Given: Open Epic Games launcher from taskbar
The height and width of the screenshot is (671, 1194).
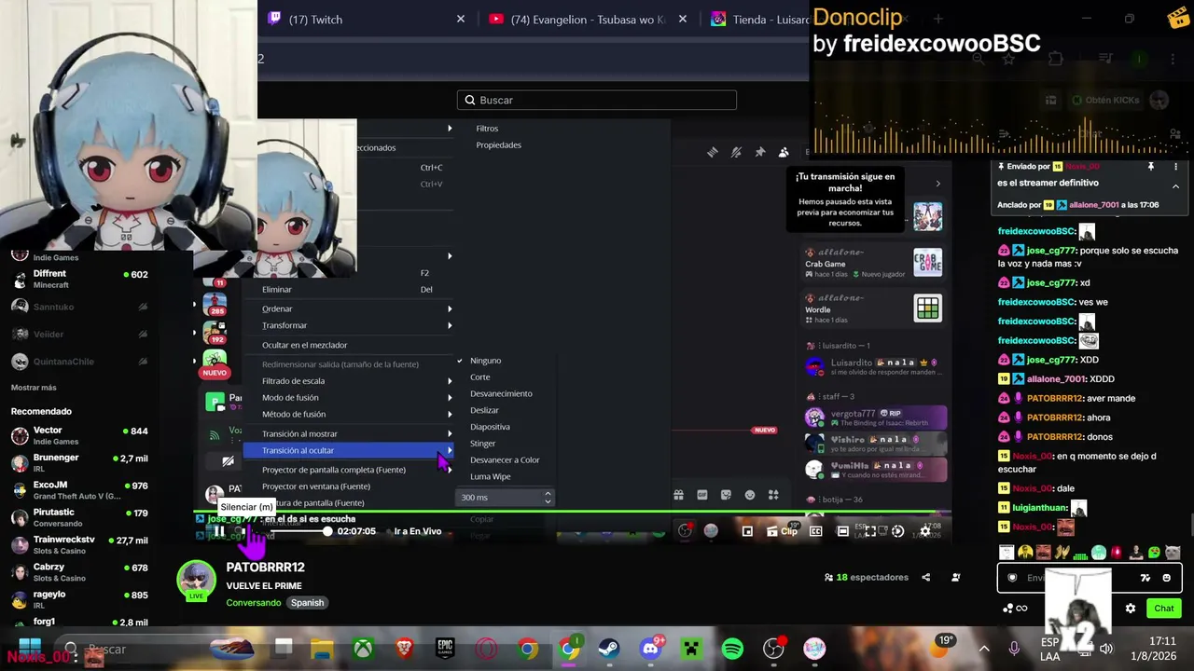Looking at the screenshot, I should 445,649.
